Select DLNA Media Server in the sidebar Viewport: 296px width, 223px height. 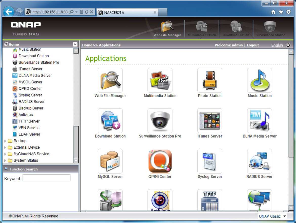(x=35, y=75)
